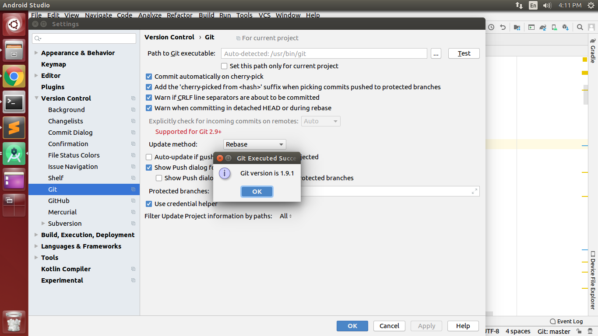Launch Sublime Text from the dock
The image size is (598, 336).
14,128
